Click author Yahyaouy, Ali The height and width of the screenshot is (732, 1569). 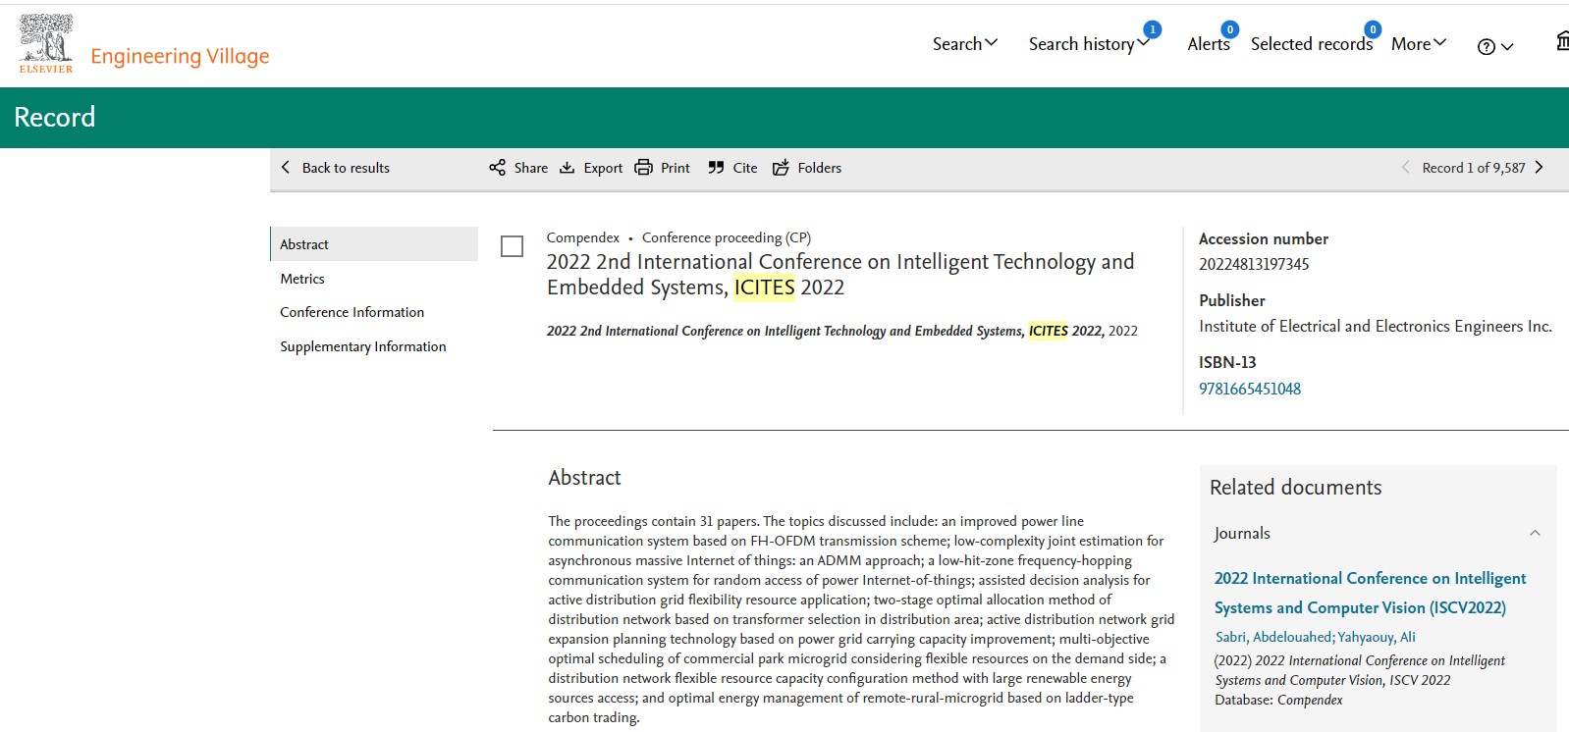(1377, 637)
